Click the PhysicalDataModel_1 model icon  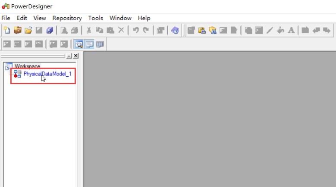tap(18, 74)
